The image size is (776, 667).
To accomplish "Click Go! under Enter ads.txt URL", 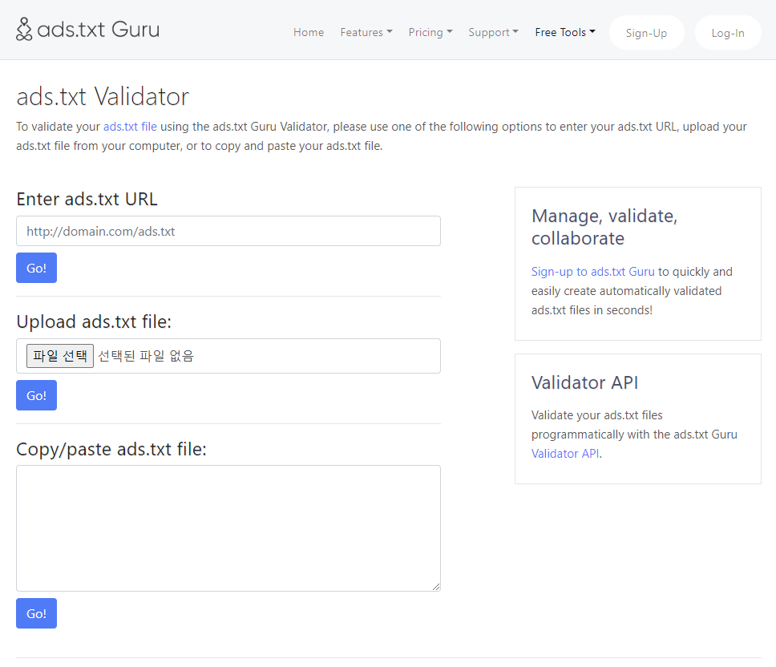I will click(36, 268).
